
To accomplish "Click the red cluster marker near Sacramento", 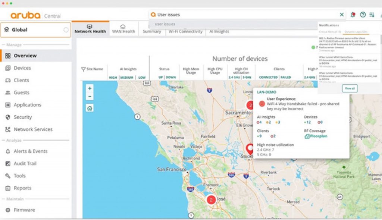I will [x=250, y=106].
